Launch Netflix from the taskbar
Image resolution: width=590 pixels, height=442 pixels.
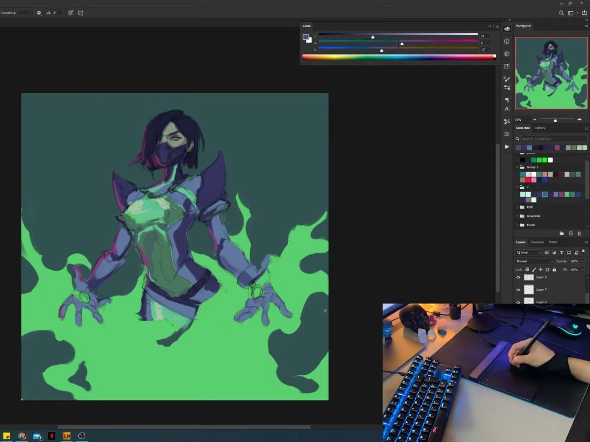click(52, 436)
